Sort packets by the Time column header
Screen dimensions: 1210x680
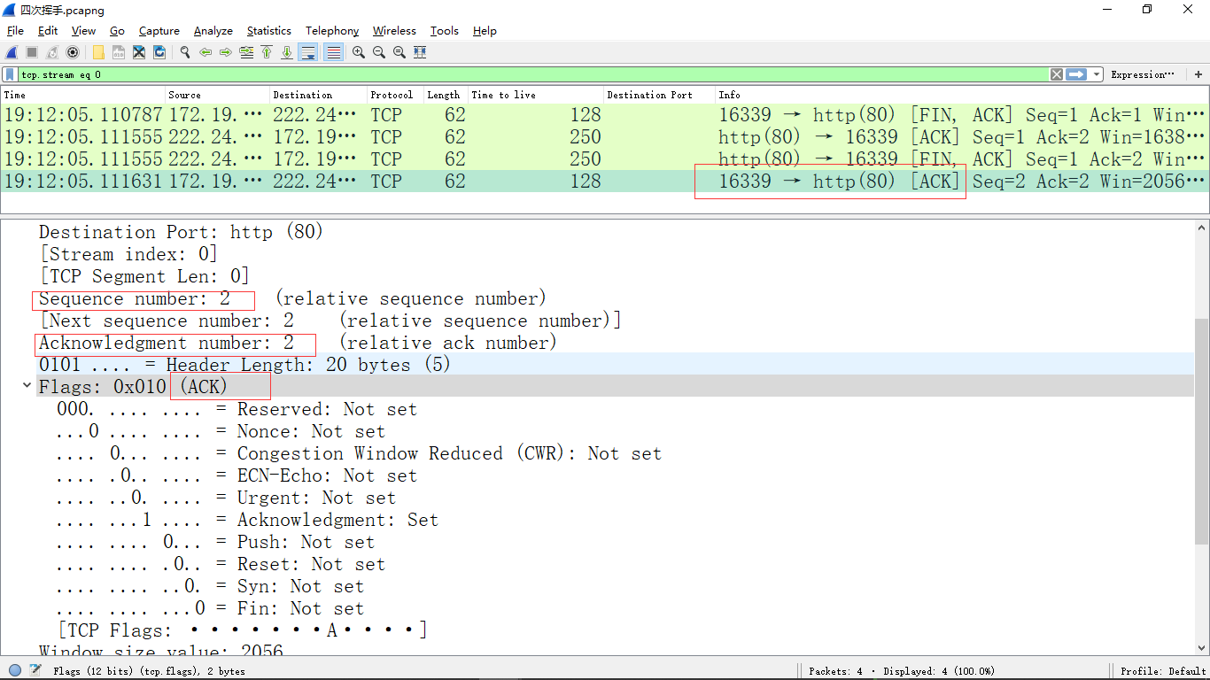[x=83, y=95]
